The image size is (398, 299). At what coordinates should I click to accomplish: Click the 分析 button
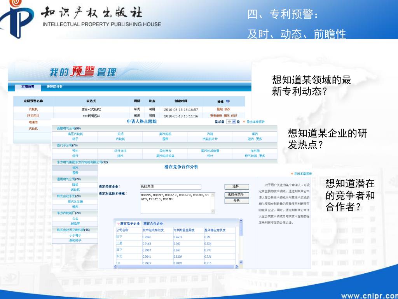pos(237,201)
